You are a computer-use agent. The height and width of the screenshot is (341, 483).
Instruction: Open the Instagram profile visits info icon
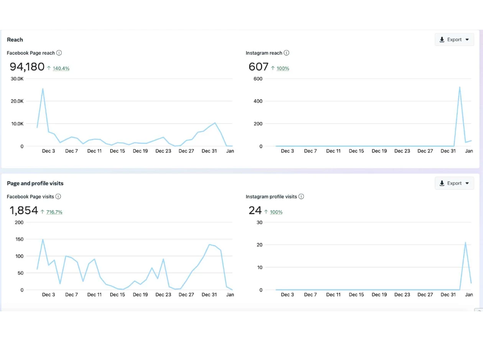(301, 197)
